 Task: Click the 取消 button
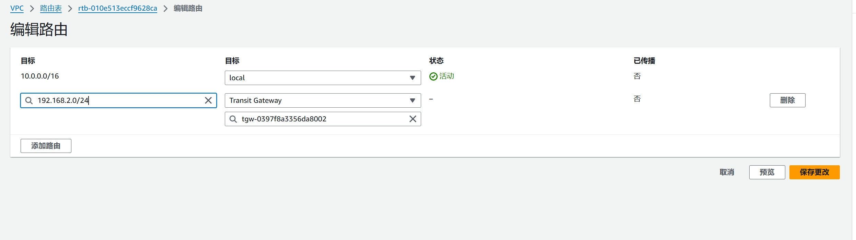[x=727, y=172]
